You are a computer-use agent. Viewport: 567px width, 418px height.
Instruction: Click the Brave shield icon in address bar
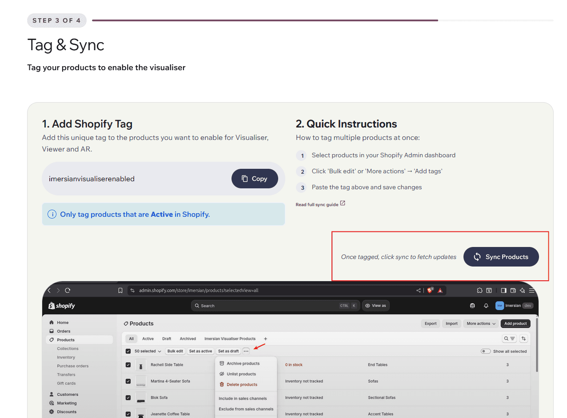pos(430,290)
